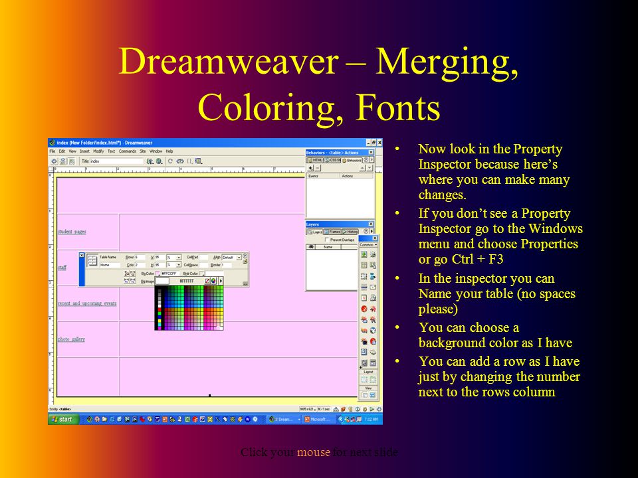Open the Modify menu
The image size is (638, 478).
[98, 151]
